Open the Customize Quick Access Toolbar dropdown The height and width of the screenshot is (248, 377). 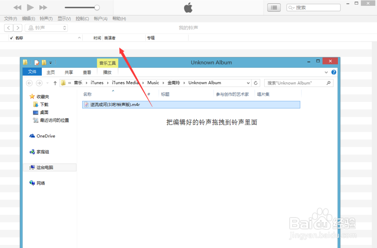pos(51,62)
